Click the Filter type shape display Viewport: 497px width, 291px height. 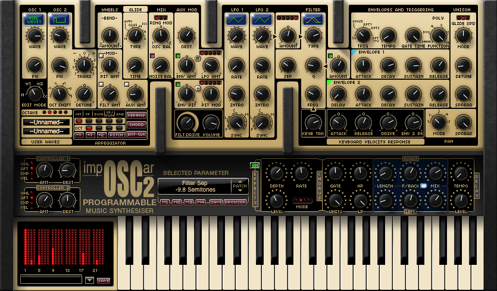pos(312,20)
